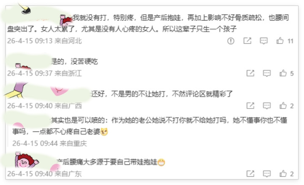Reply to the Guangxi comment at 09:40
The height and width of the screenshot is (185, 304).
click(x=267, y=106)
